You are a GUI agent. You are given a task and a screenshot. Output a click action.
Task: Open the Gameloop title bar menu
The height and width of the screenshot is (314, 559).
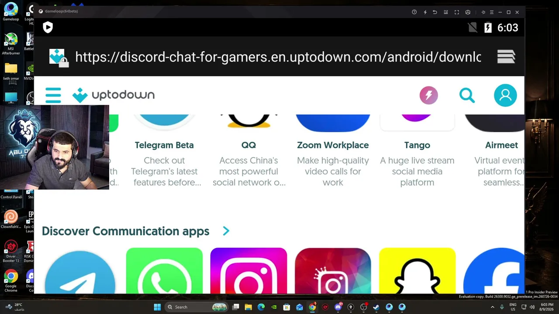[492, 12]
